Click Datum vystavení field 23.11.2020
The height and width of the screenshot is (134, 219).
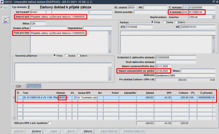pyautogui.click(x=163, y=66)
